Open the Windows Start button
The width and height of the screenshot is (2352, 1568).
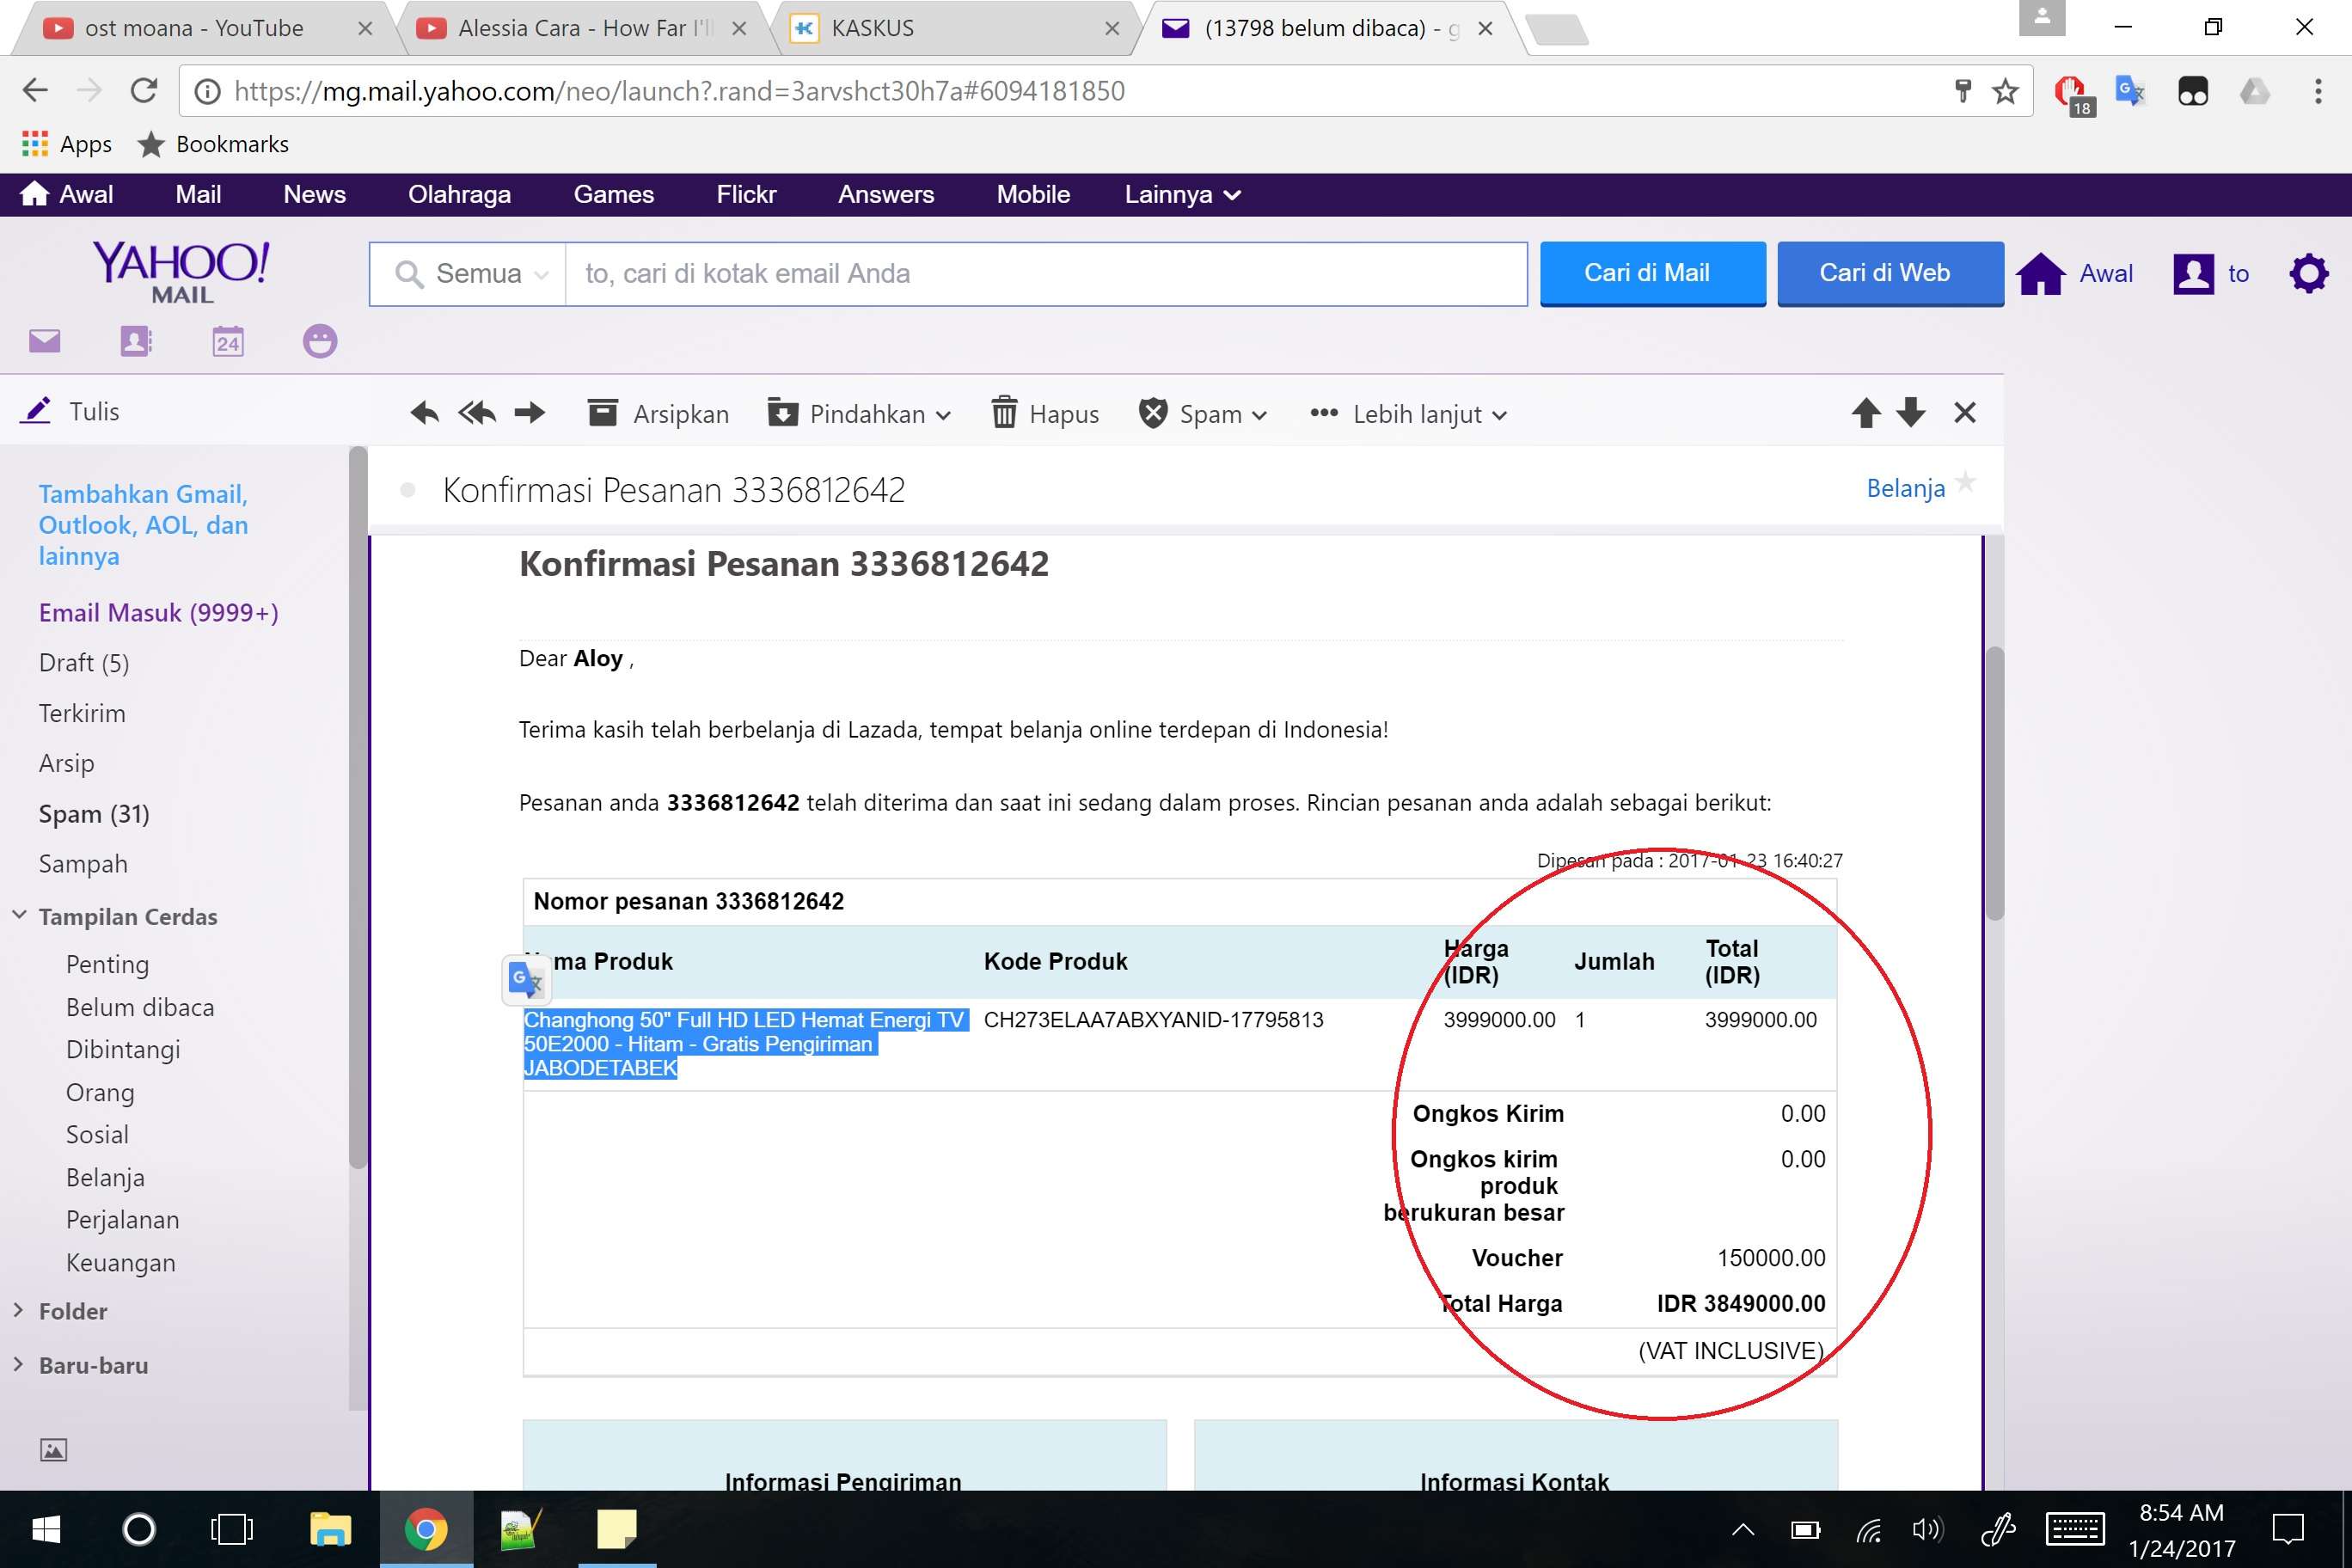(x=46, y=1529)
